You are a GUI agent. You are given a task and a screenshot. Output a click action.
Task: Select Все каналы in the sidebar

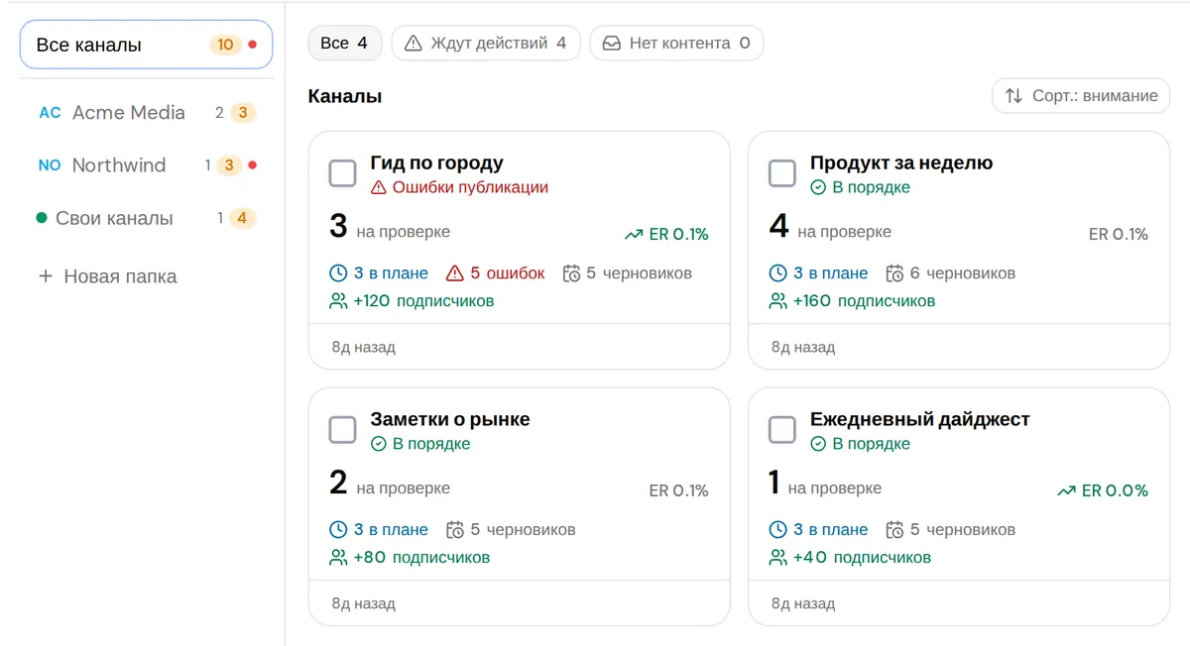coord(146,45)
